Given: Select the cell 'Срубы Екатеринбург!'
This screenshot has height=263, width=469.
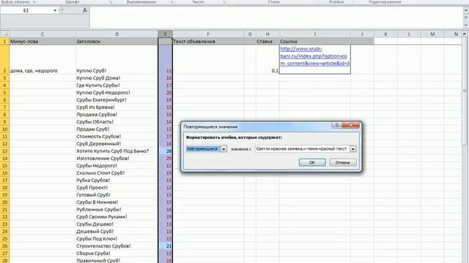Looking at the screenshot, I should (x=117, y=100).
